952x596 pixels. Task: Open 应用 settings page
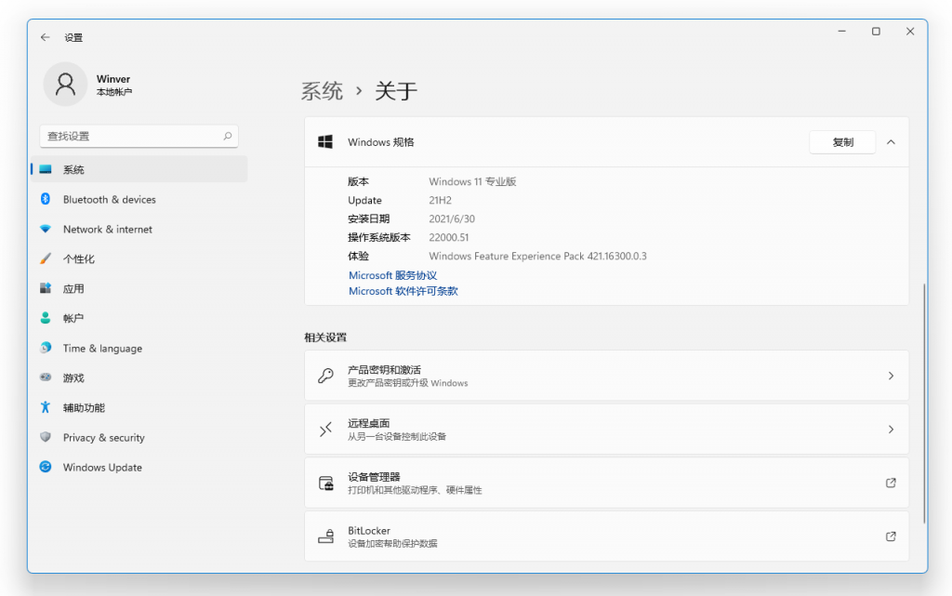pyautogui.click(x=139, y=288)
